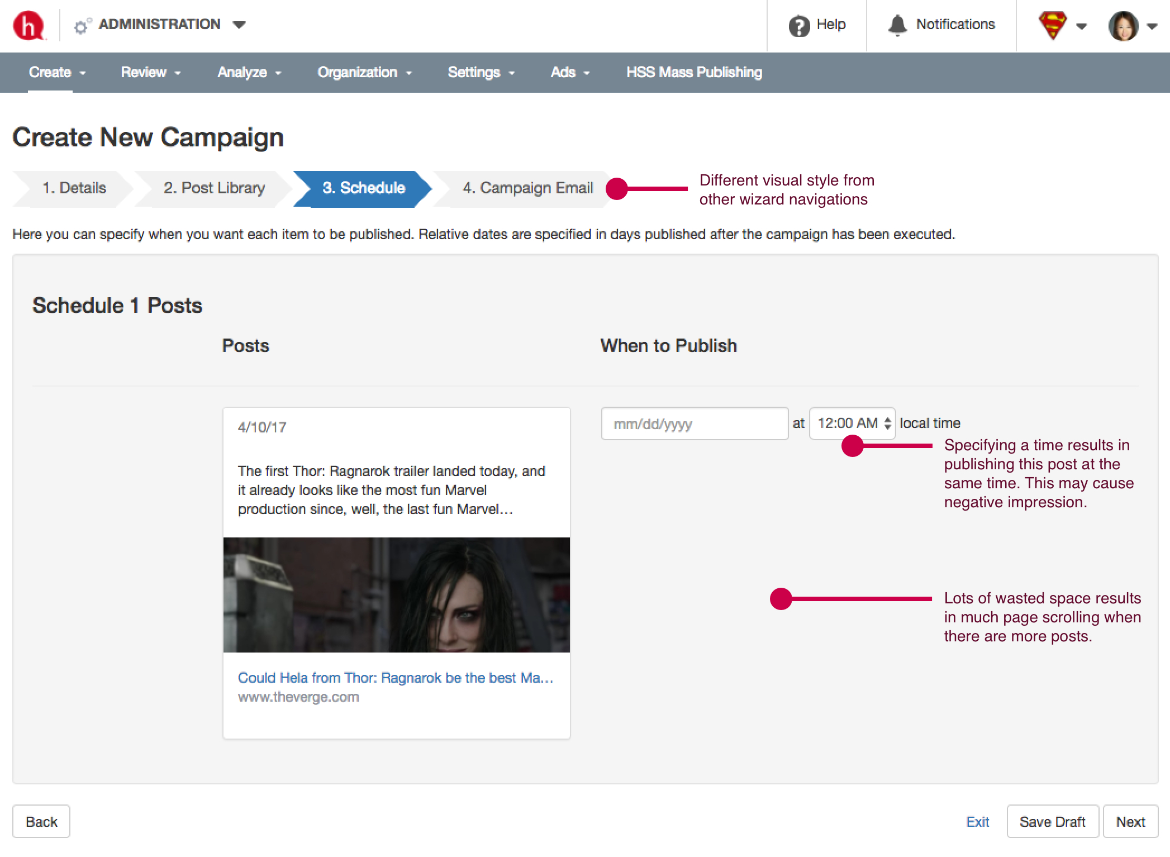
Task: Open the Notifications label
Action: pos(955,25)
